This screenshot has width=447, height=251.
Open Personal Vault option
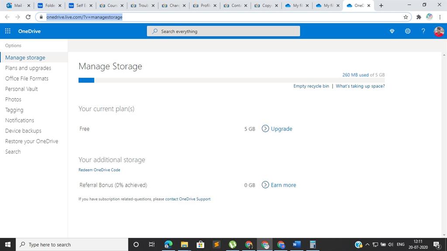[x=21, y=89]
